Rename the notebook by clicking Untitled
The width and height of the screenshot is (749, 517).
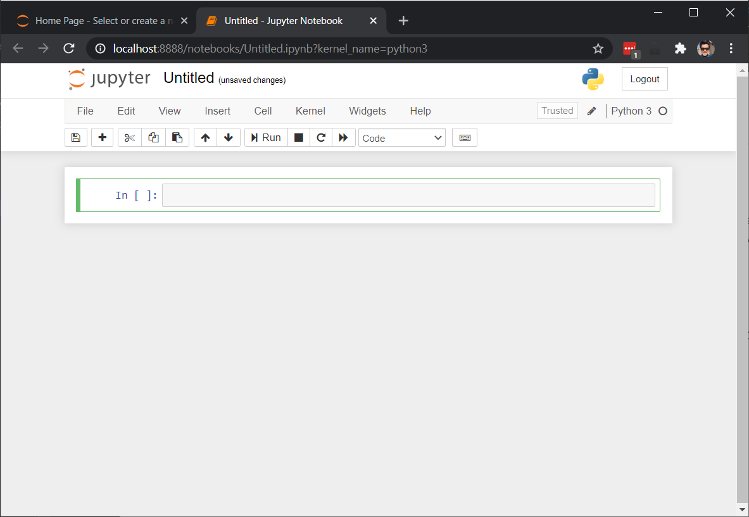pos(189,78)
